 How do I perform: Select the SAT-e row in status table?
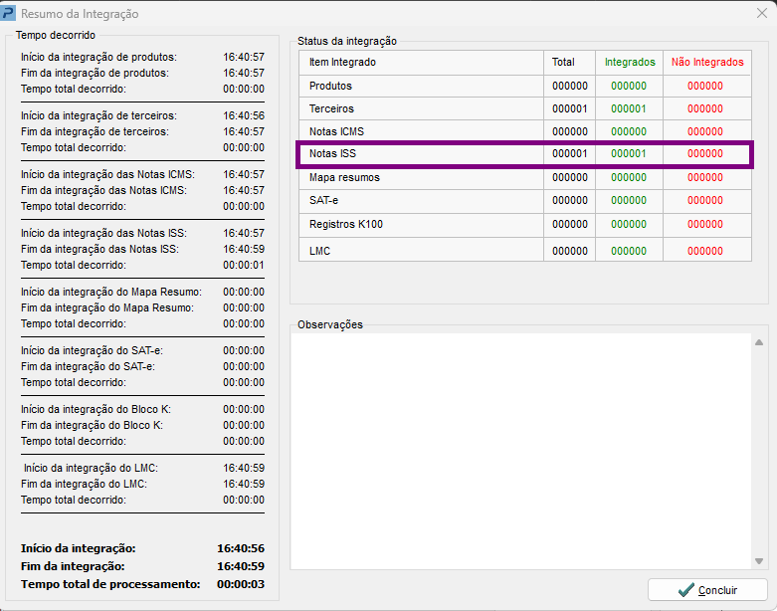click(x=524, y=201)
